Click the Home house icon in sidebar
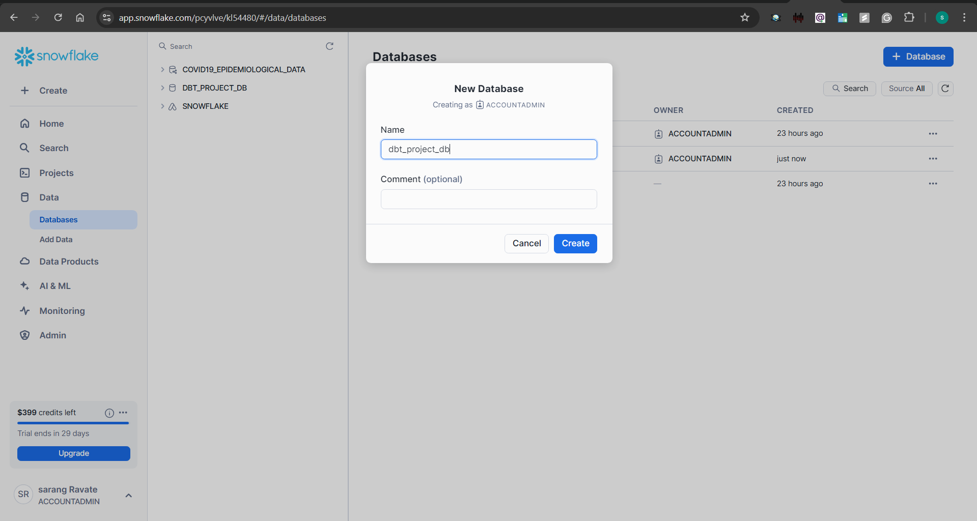 24,124
